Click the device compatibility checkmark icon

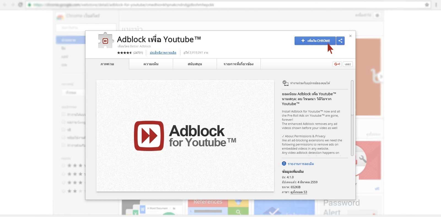(285, 83)
